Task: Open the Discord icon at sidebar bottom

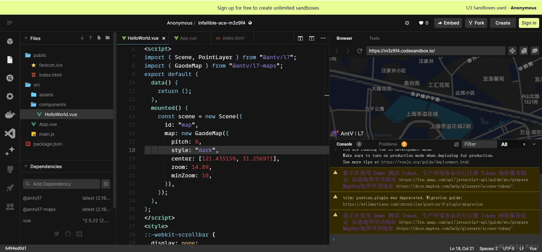Action: point(79,234)
